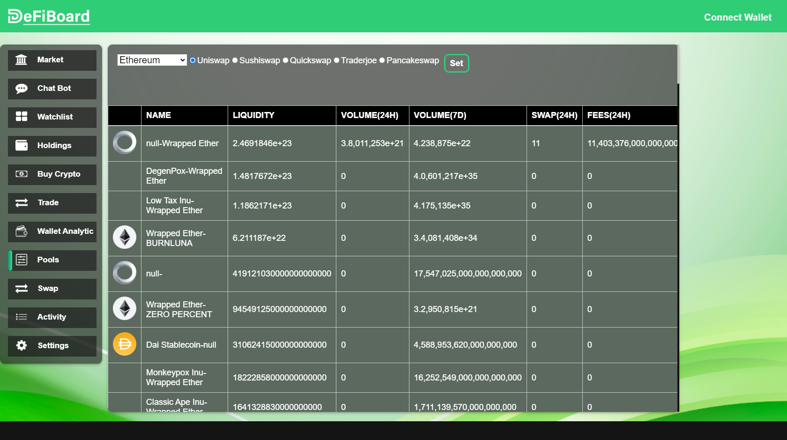Click the Wrapped Ether-ZERO PERCENT pool name

(x=179, y=309)
